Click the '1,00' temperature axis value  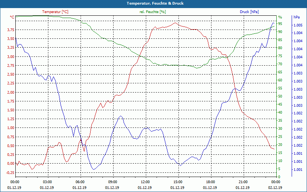[x=11, y=128]
